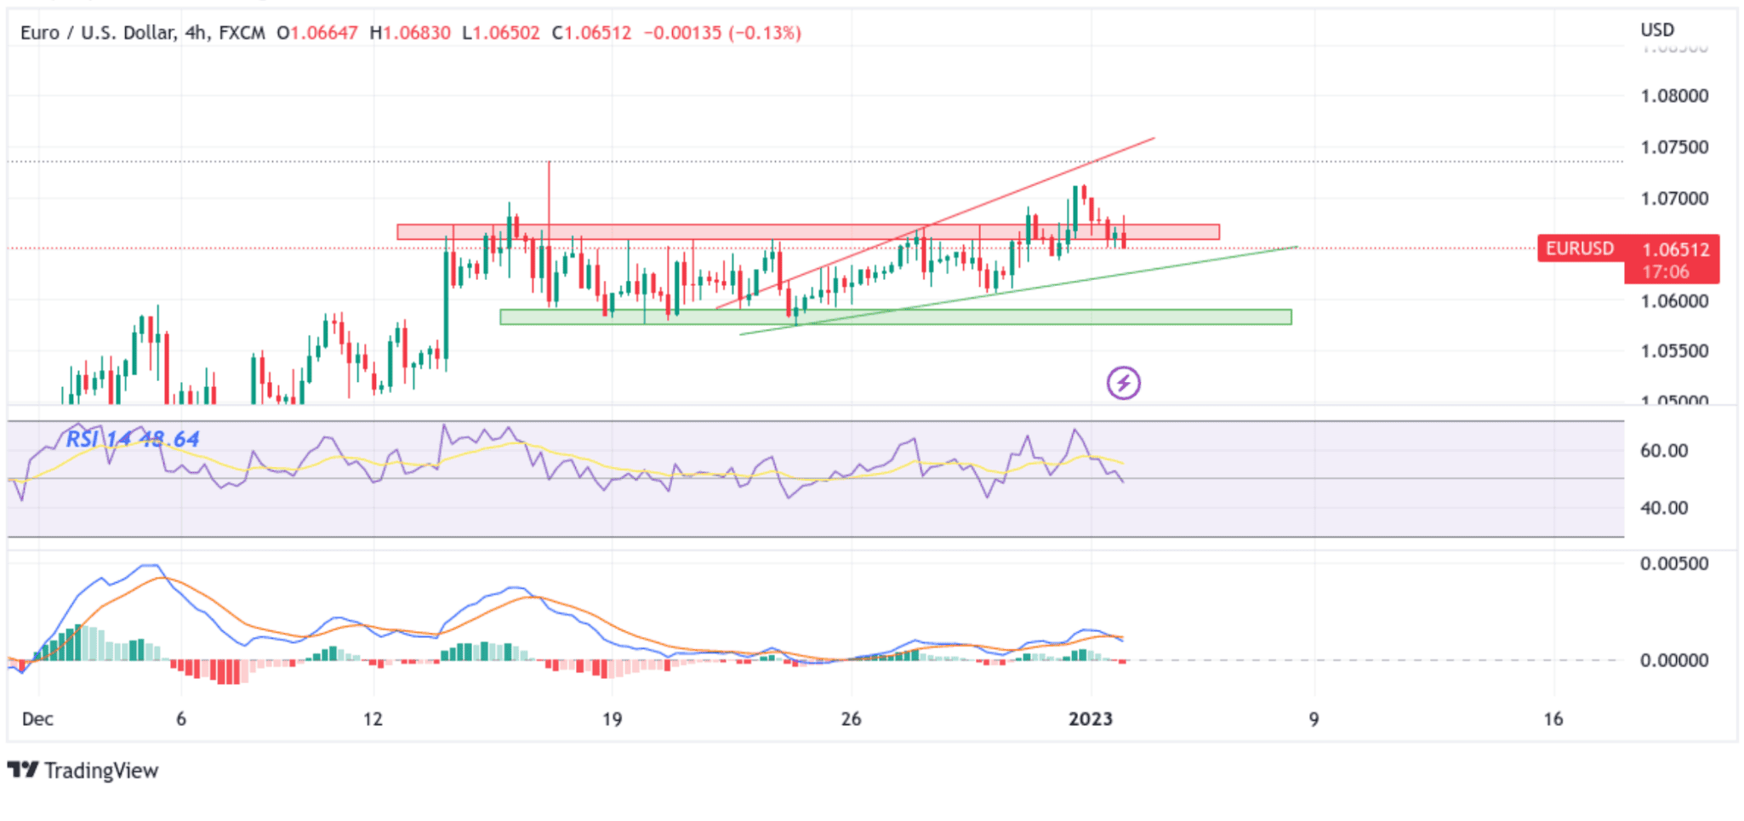Viewport: 1744px width, 821px height.
Task: Click the low price value L1.06502
Action: point(501,33)
